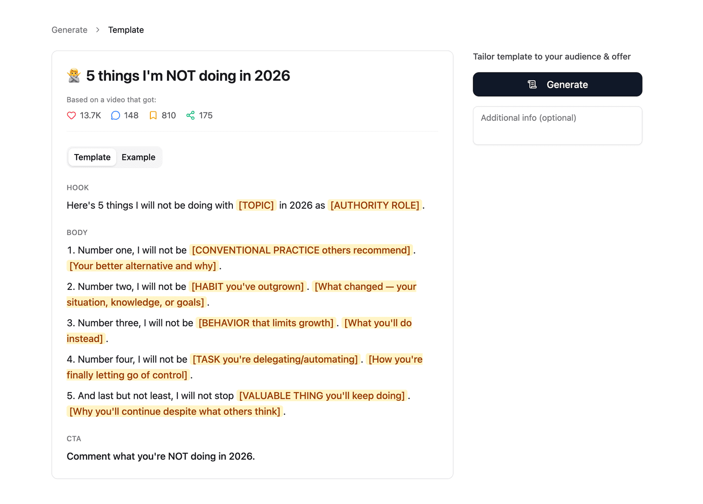Click the AUTHORITY ROLE highlighted token
This screenshot has height=504, width=703.
(x=375, y=205)
